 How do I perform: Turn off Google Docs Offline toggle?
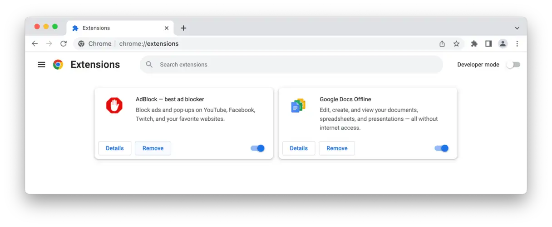441,148
